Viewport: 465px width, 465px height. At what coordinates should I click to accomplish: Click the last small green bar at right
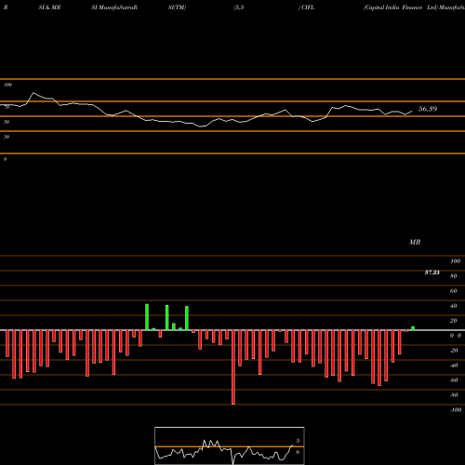point(413,328)
